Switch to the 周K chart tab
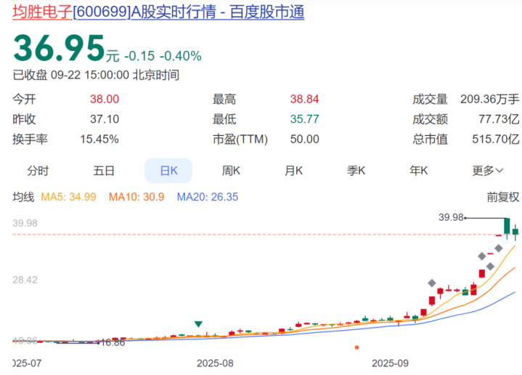 (231, 171)
